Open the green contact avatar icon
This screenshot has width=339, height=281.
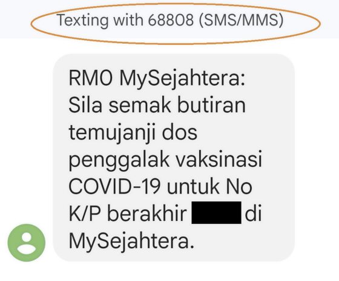pos(27,243)
